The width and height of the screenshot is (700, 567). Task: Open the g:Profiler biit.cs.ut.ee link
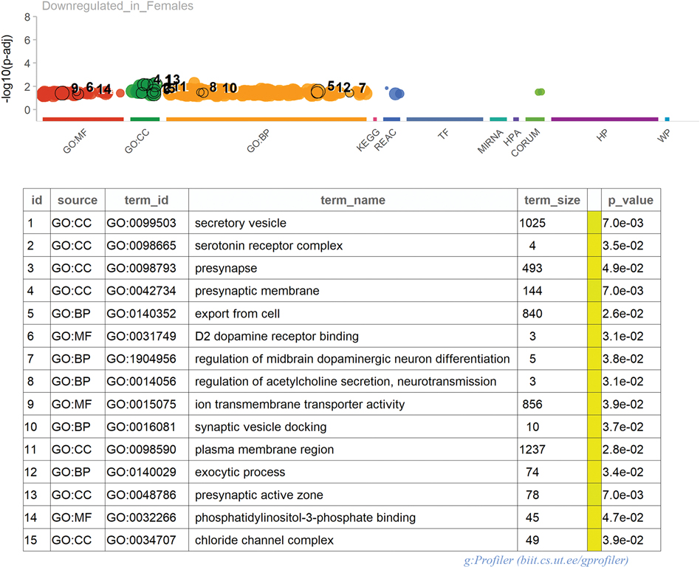(546, 560)
